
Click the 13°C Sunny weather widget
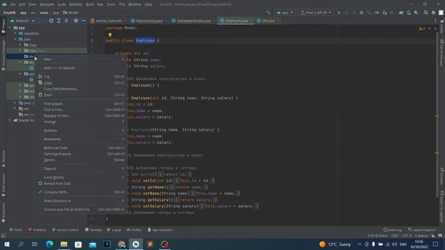(335, 244)
